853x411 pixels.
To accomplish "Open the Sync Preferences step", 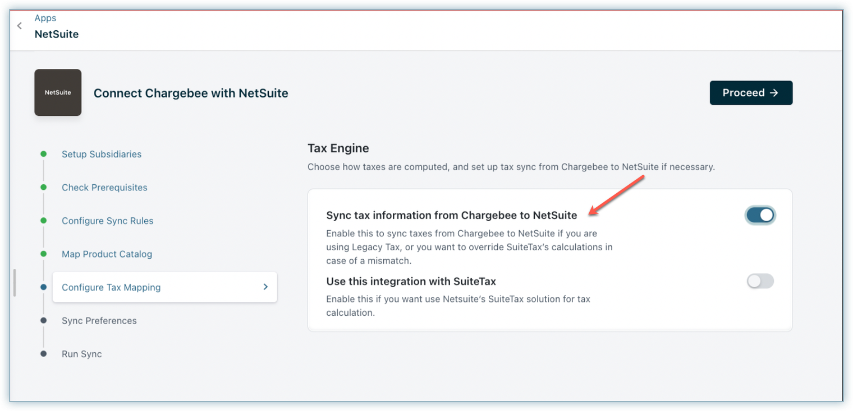I will [99, 321].
